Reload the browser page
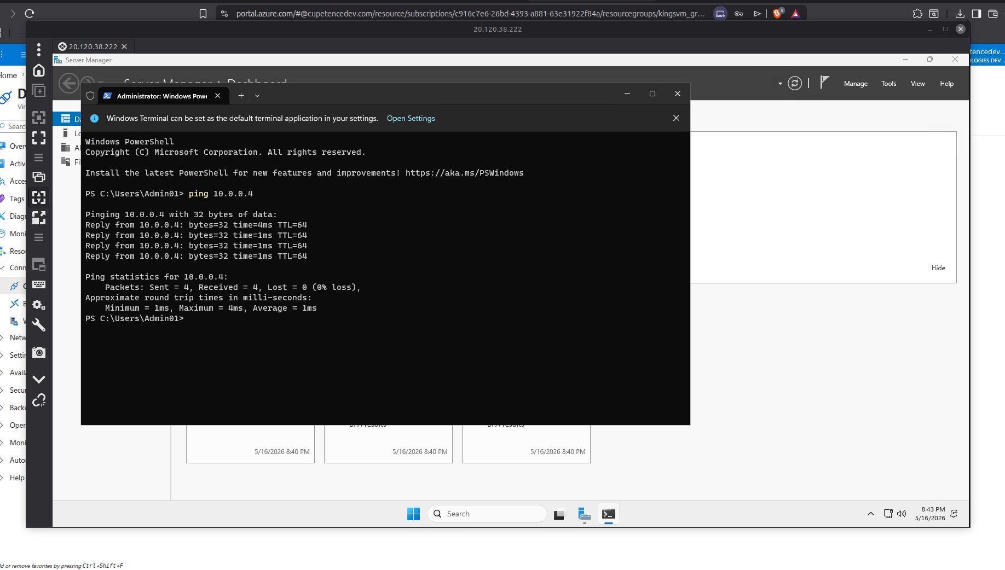The image size is (1005, 570). tap(30, 13)
